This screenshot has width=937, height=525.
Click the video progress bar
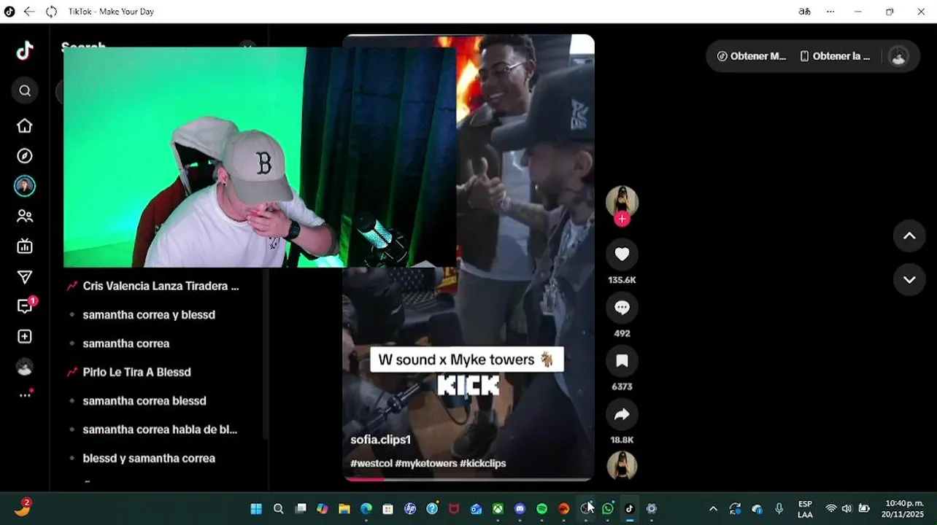(x=469, y=479)
